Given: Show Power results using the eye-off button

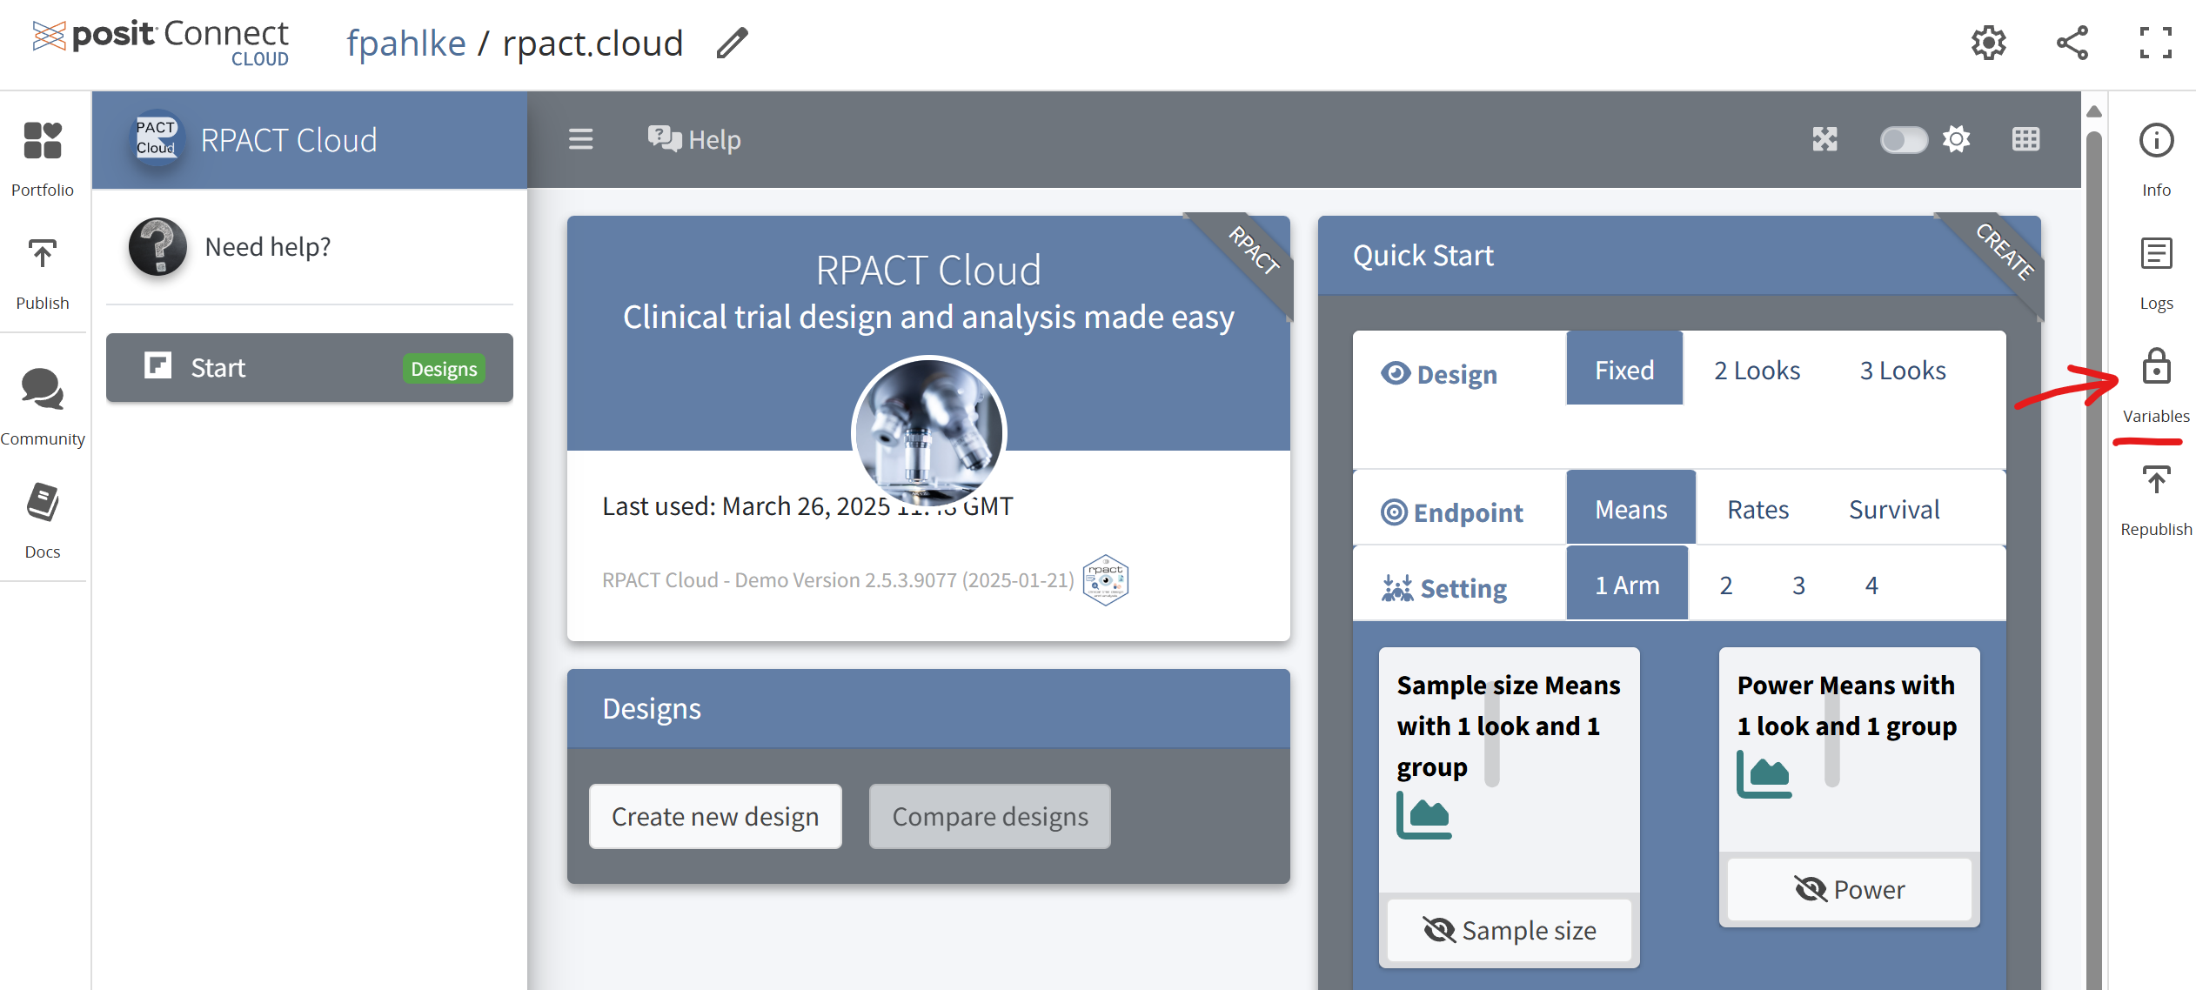Looking at the screenshot, I should tap(1848, 889).
